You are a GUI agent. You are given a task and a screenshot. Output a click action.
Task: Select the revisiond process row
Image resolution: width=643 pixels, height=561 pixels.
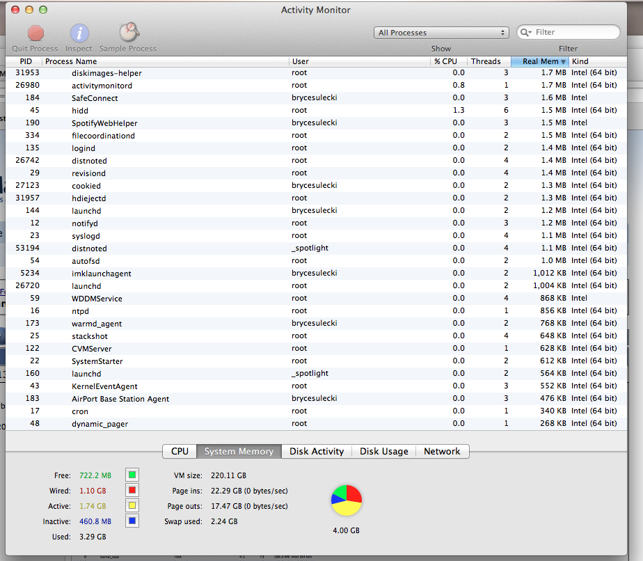point(316,173)
